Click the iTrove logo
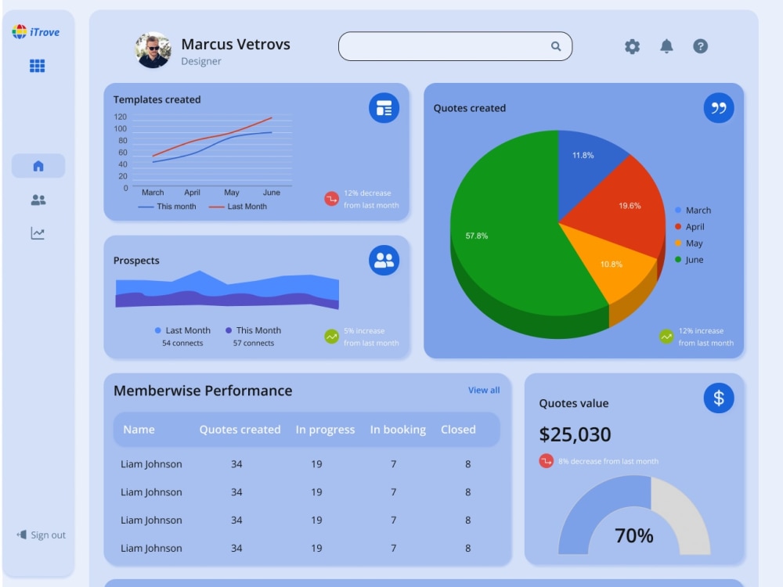Screen dimensions: 783x587 point(36,32)
